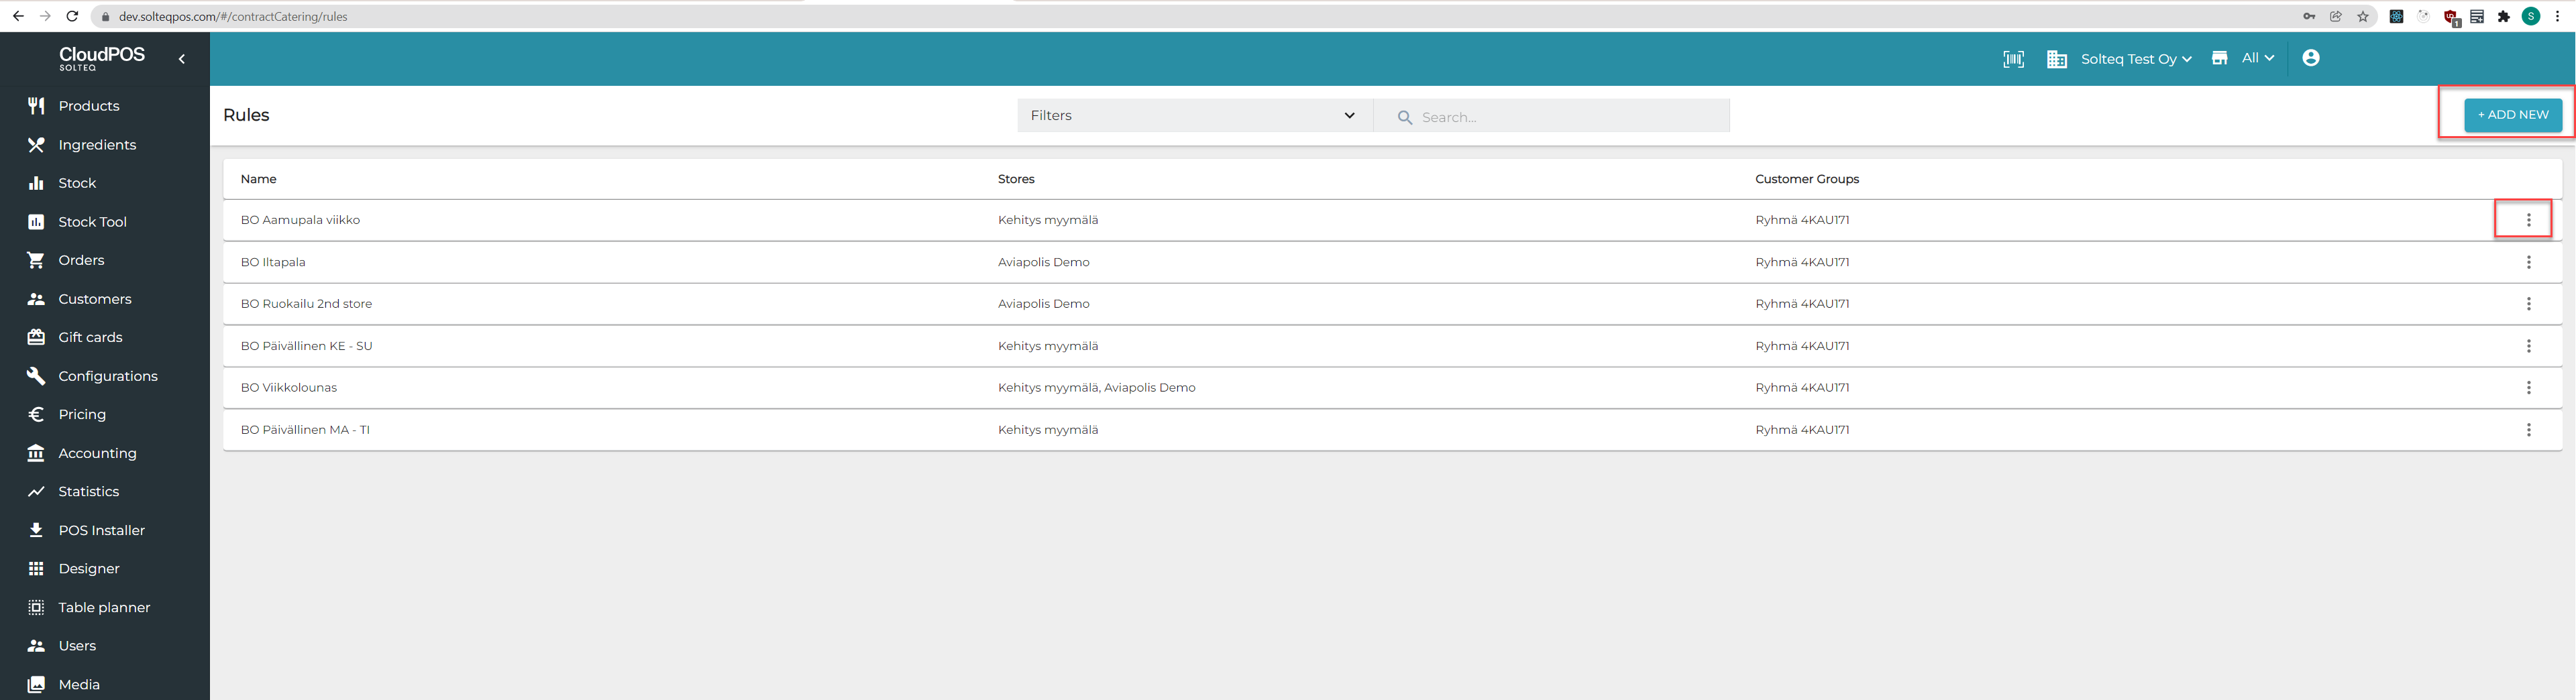
Task: Open options menu for BO Iltapala row
Action: tap(2528, 262)
